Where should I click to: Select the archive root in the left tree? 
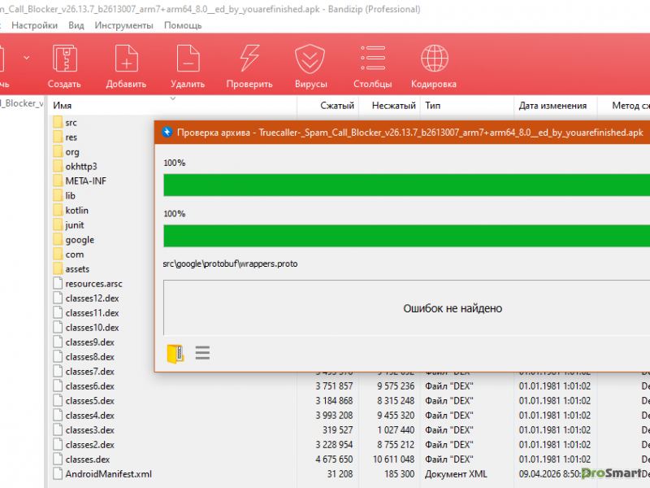20,103
